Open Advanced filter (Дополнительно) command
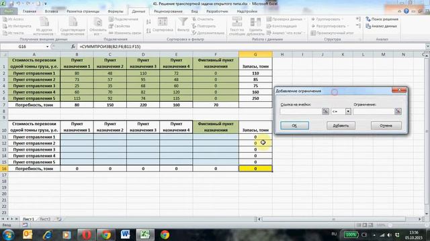430x241 pixels. point(208,33)
